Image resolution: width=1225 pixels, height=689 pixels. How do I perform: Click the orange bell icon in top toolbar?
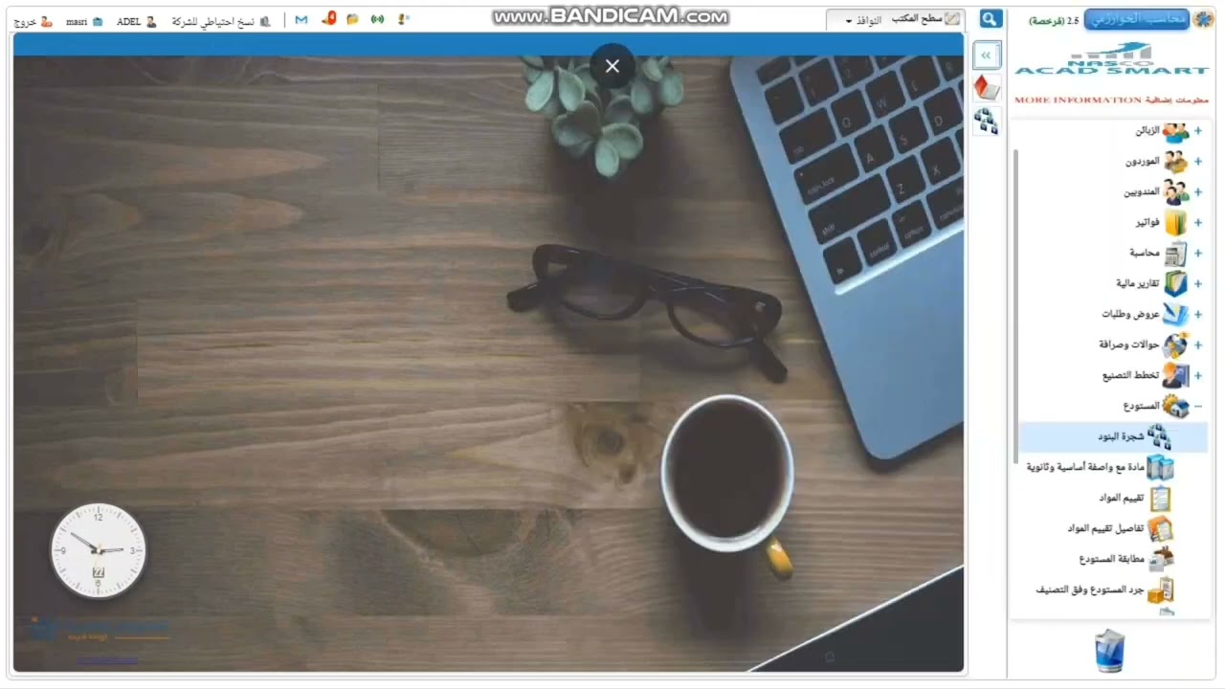[x=328, y=18]
